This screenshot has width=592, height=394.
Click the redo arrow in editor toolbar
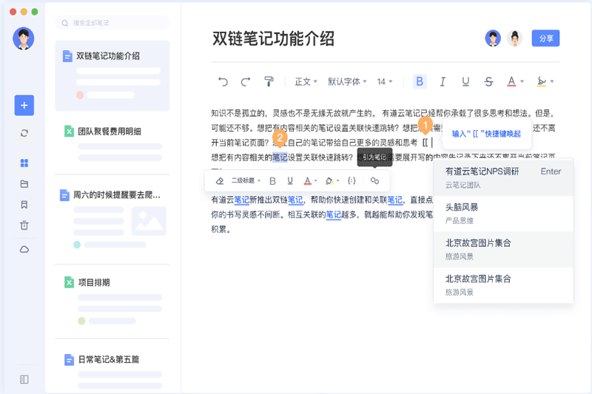246,81
